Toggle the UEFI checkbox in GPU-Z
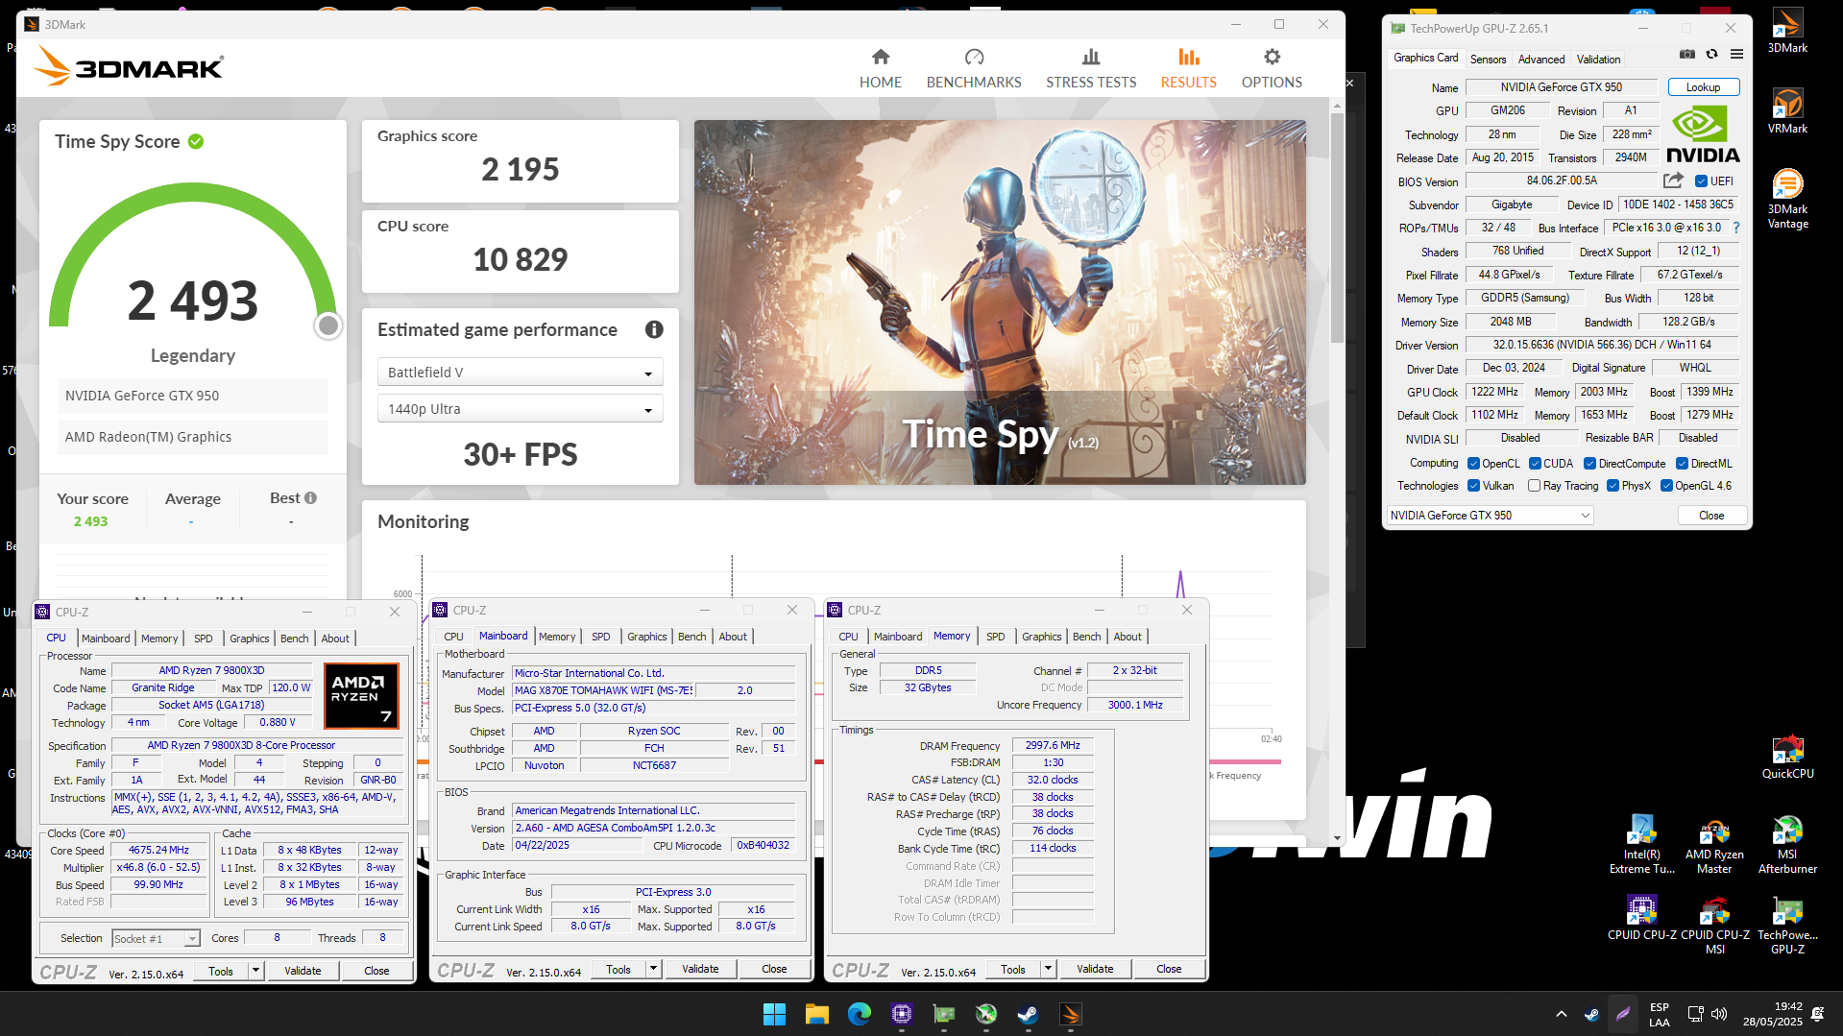 tap(1701, 181)
